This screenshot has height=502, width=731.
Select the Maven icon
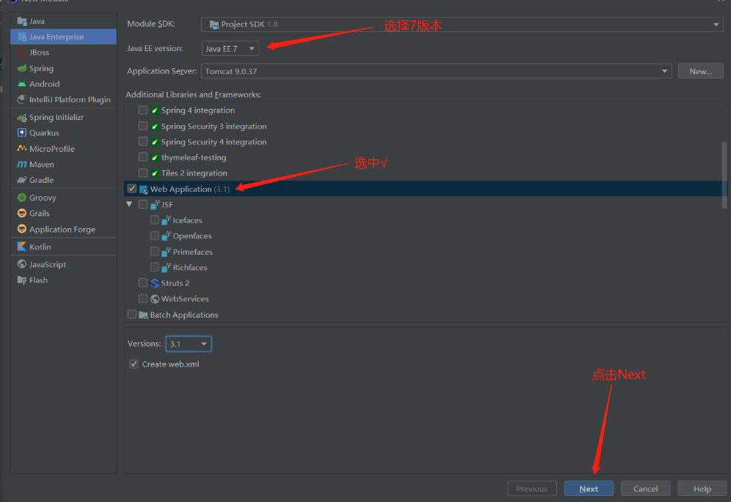click(22, 164)
